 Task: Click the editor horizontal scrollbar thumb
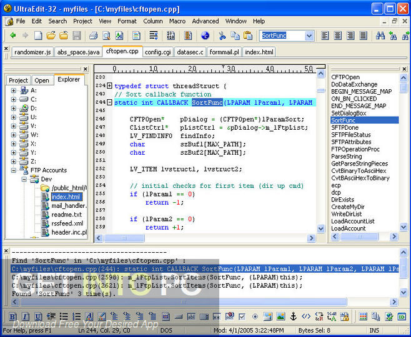pyautogui.click(x=124, y=238)
